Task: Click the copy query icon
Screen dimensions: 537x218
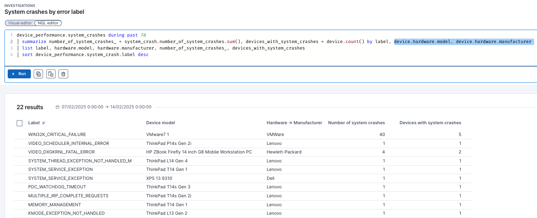Action: coord(38,74)
